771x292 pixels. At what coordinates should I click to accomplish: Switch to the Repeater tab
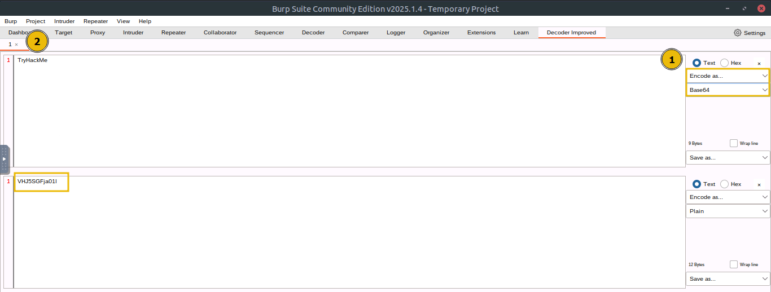(x=173, y=33)
